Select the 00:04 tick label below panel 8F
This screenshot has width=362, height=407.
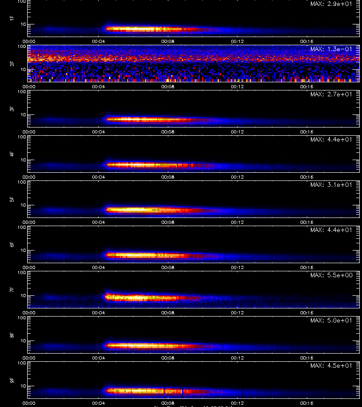click(x=99, y=358)
